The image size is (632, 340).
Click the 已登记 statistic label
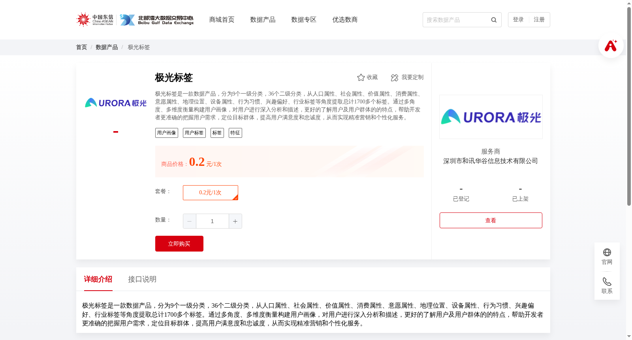461,199
